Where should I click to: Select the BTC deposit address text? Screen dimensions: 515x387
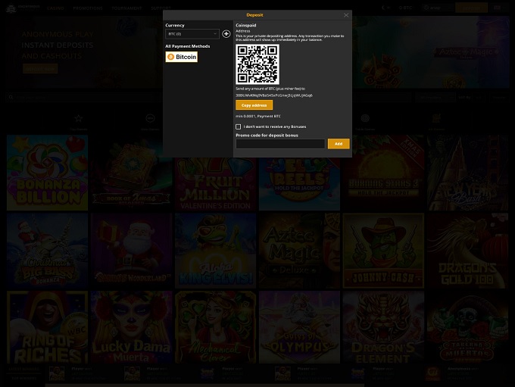pyautogui.click(x=274, y=95)
